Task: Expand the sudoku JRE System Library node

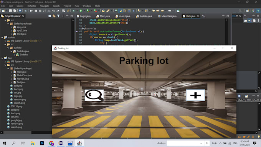Action: (x=5, y=41)
